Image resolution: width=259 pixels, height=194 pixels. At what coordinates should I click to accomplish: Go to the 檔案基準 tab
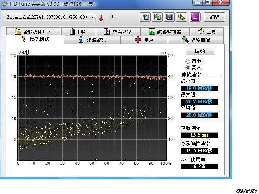click(117, 32)
